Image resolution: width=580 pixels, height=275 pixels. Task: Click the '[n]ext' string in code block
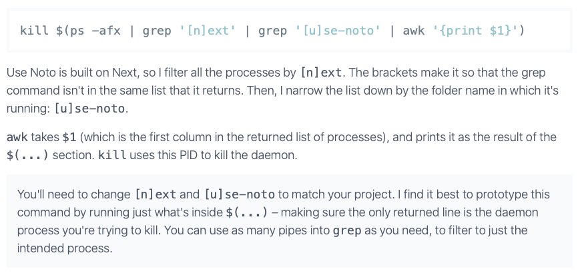(x=209, y=31)
